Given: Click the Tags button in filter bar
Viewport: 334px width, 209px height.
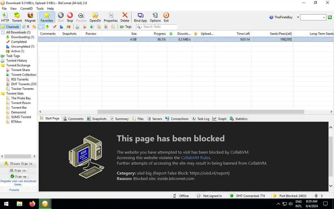Looking at the screenshot, I should tap(126, 27).
